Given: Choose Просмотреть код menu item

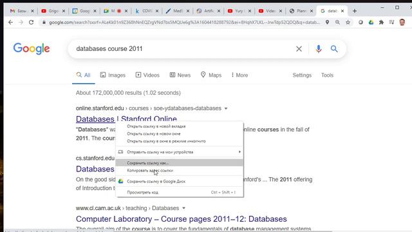Looking at the screenshot, I should click(180, 192).
